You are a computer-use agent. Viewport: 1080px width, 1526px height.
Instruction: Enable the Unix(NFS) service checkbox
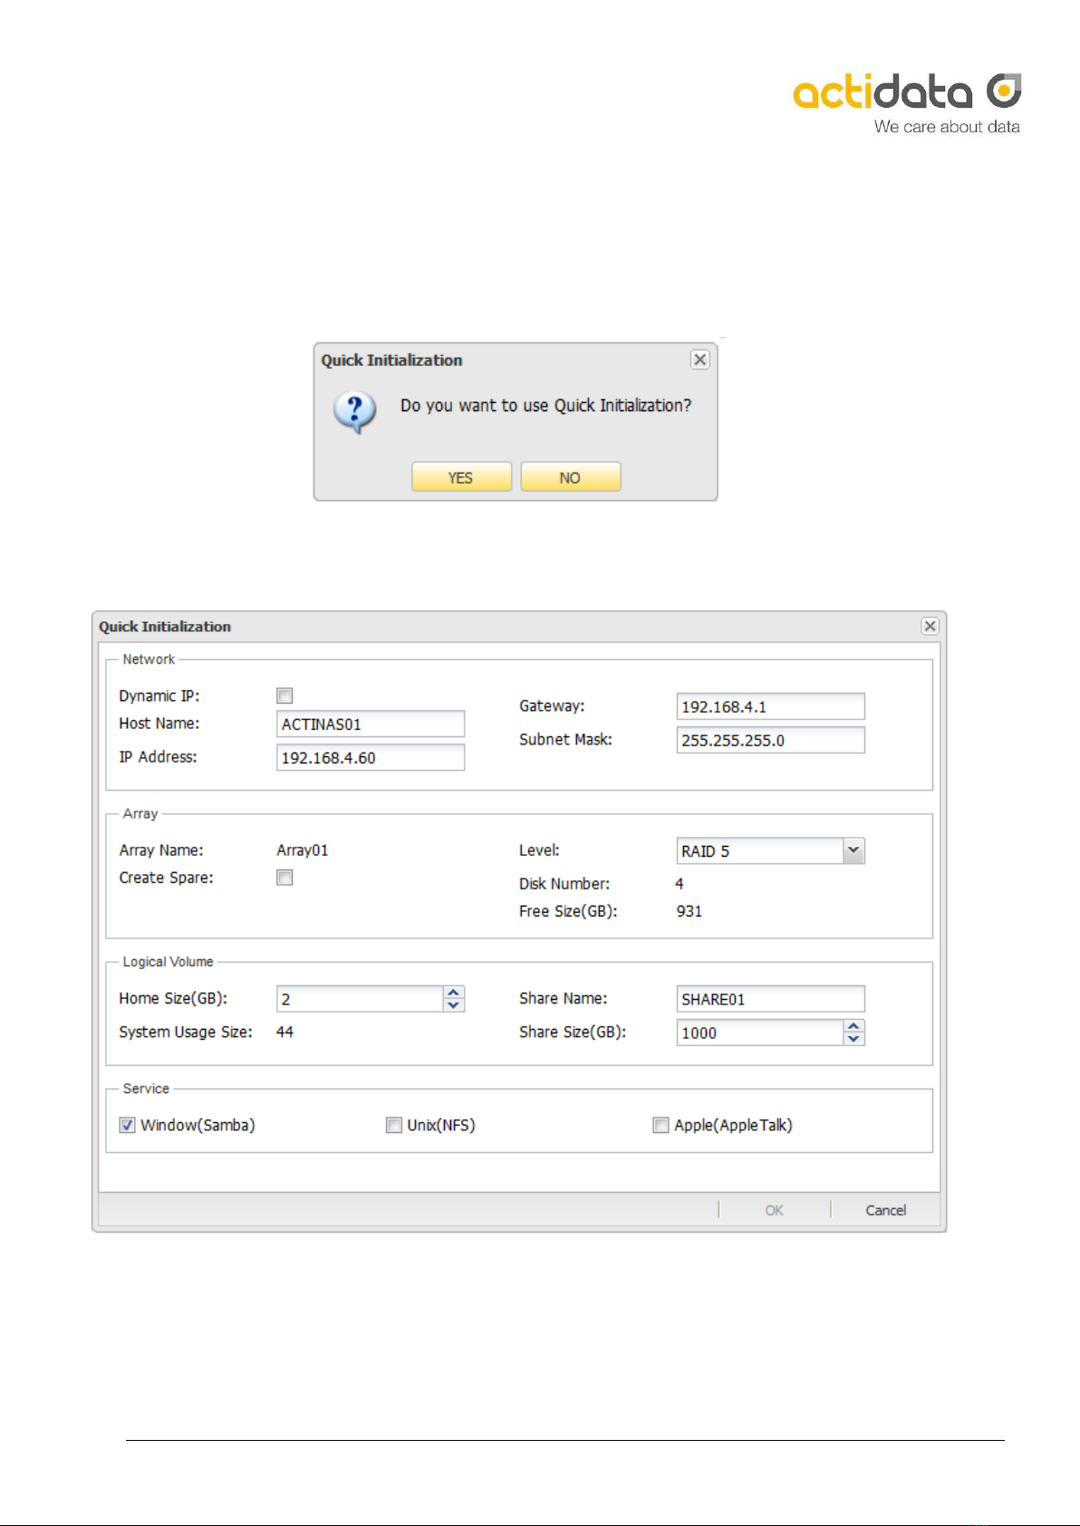coord(394,1125)
